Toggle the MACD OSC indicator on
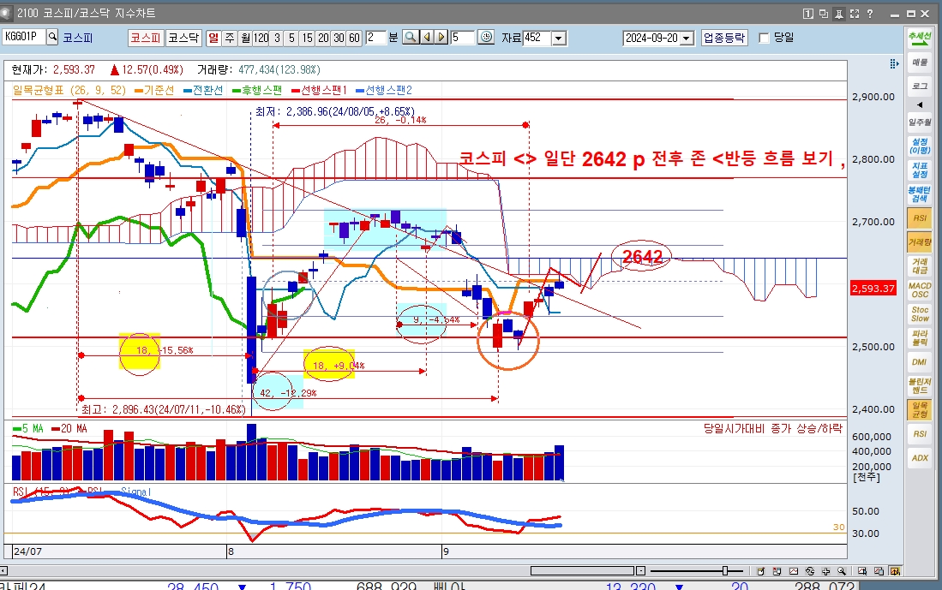942x590 pixels. [920, 289]
